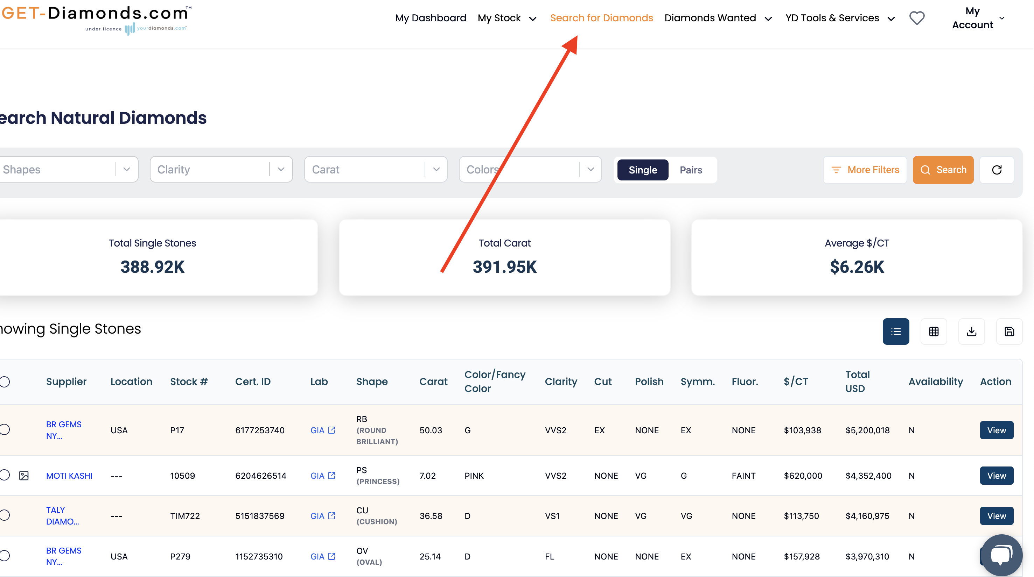Open Search for Diamonds page
1034x577 pixels.
coord(601,18)
